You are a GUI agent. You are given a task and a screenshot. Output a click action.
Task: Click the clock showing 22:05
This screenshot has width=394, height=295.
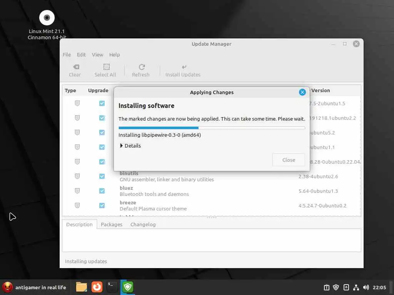tap(379, 287)
